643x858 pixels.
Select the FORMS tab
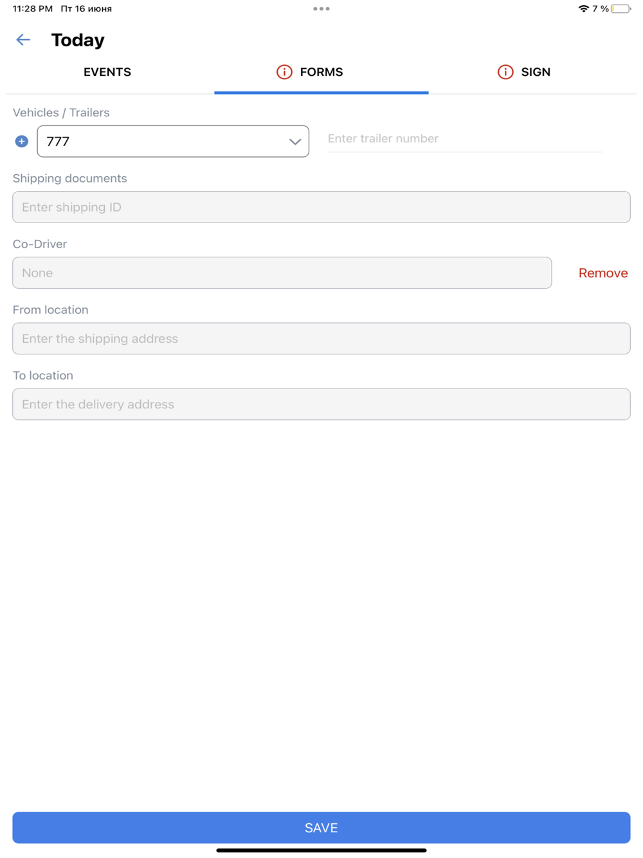tap(321, 72)
